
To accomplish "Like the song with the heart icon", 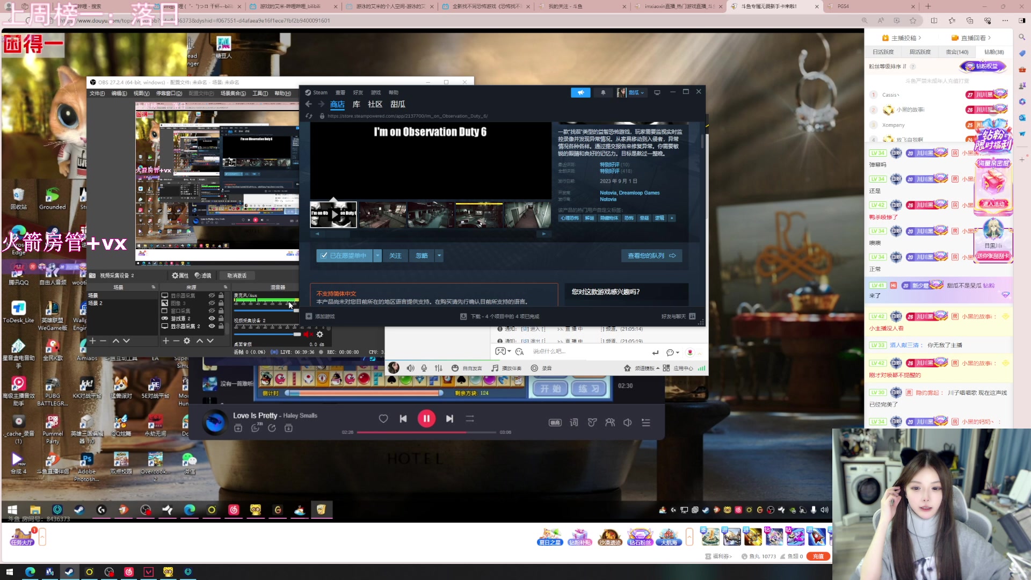I will coord(383,418).
